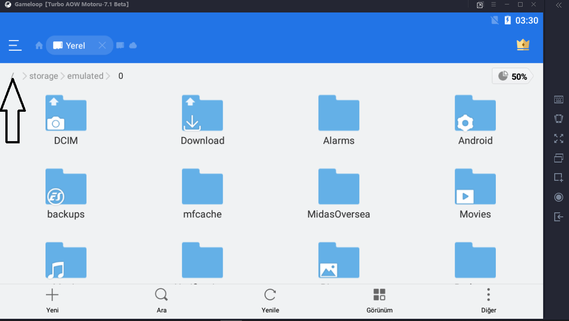Open the 50% storage analyzer
This screenshot has width=569, height=321.
[513, 76]
